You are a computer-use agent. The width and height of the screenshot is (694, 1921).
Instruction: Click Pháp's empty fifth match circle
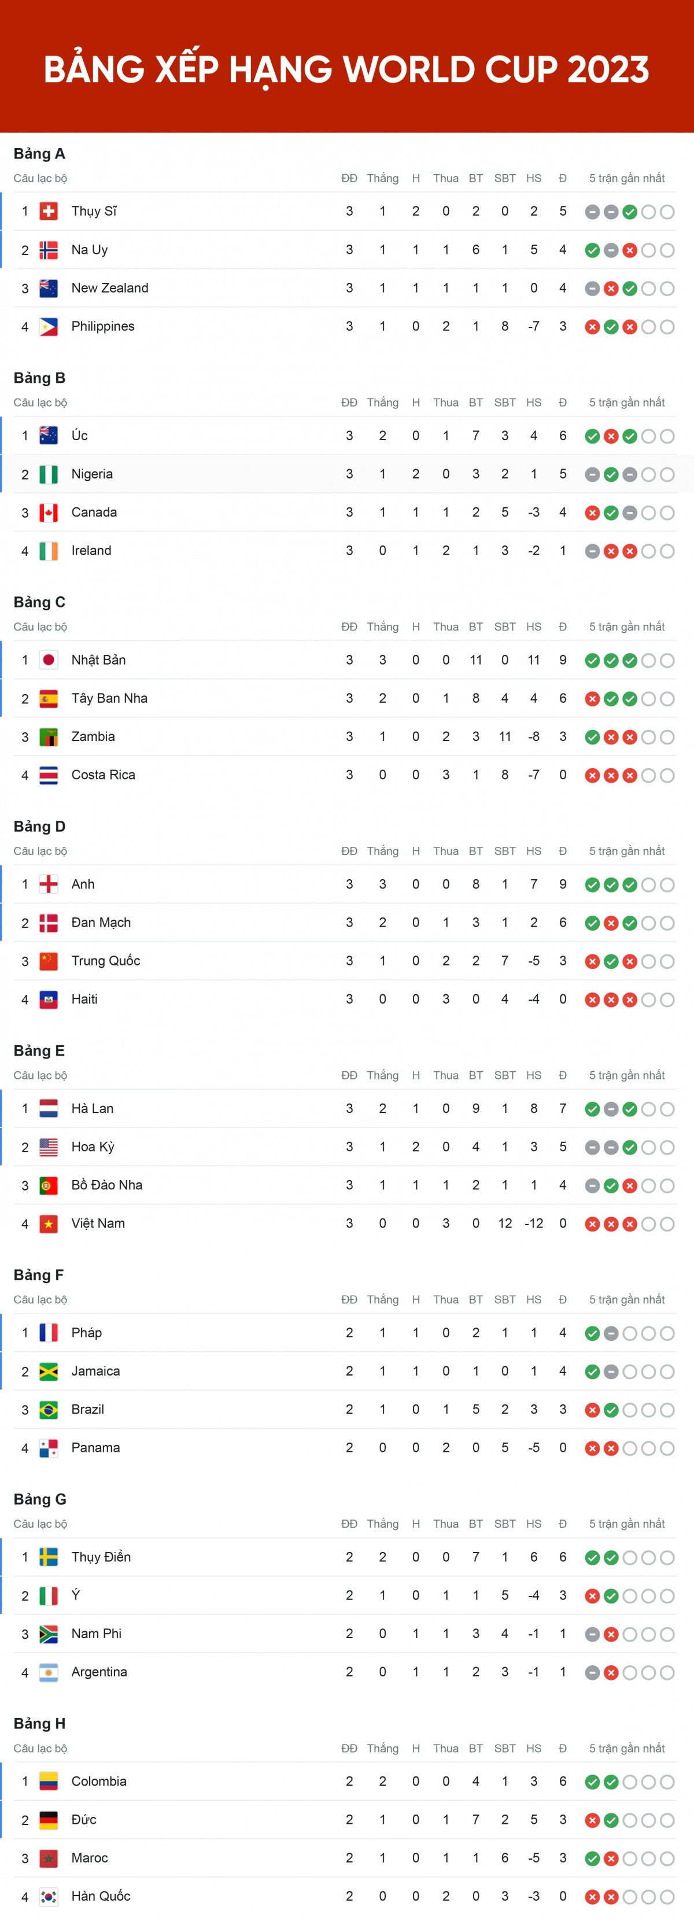coord(667,1334)
